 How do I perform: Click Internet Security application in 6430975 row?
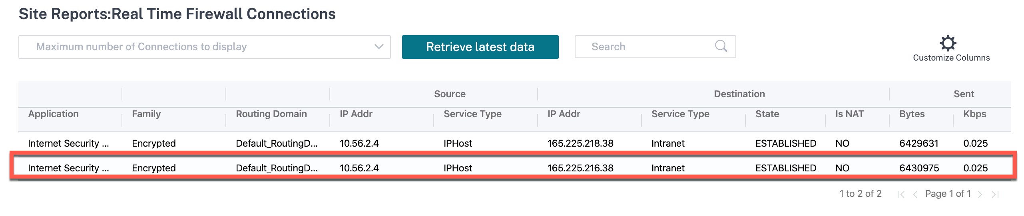[x=68, y=168]
